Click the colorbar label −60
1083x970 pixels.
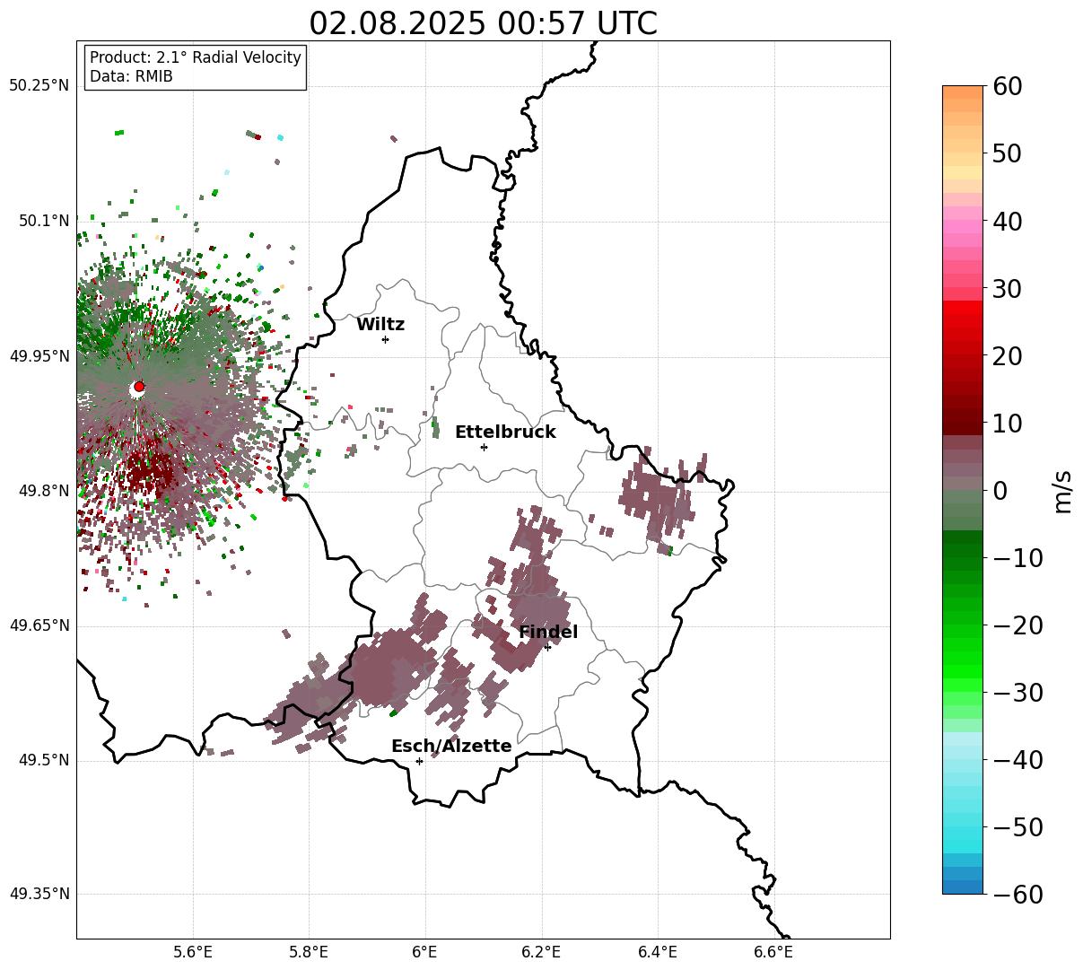click(x=1017, y=895)
